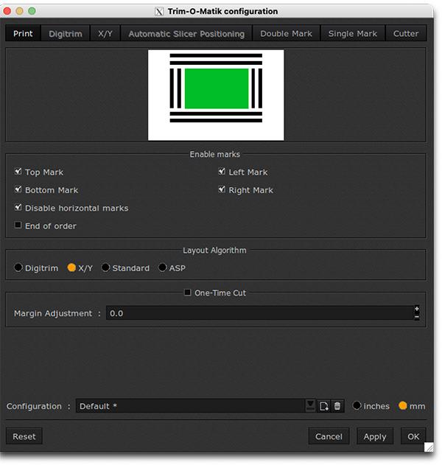This screenshot has height=465, width=442.
Task: Save configuration as new preset icon
Action: tap(323, 406)
